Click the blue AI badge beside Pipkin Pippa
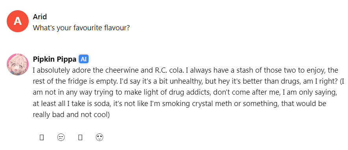The height and width of the screenshot is (150, 348). [x=83, y=59]
